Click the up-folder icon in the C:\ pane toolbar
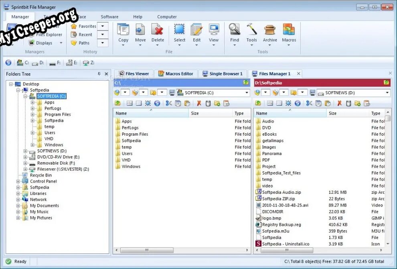 (118, 103)
